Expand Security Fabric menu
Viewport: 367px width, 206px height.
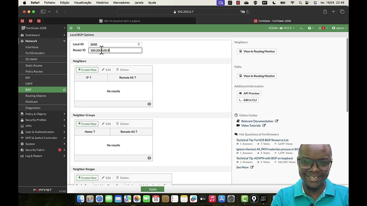[43, 150]
